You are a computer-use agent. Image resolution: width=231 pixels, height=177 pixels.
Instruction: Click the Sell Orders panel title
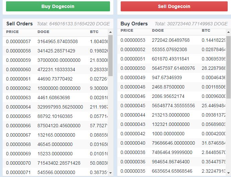(x=19, y=24)
